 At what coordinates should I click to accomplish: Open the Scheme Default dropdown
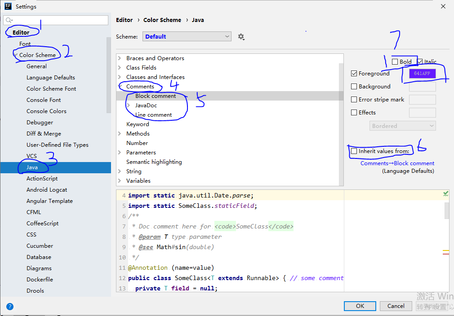point(187,36)
